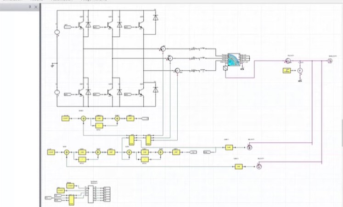This screenshot has height=207, width=343.
Task: Select the ammeter on the bottom phase line
Action: point(177,71)
